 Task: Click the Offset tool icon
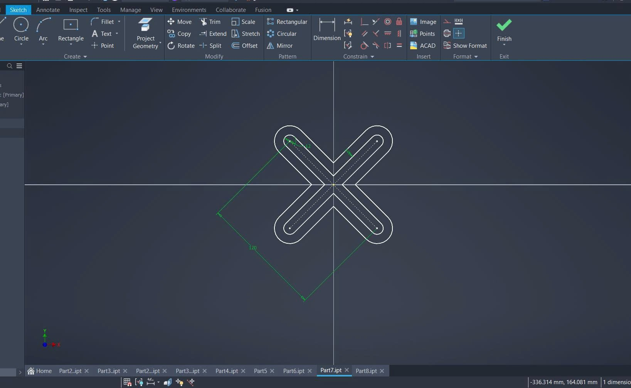point(236,46)
